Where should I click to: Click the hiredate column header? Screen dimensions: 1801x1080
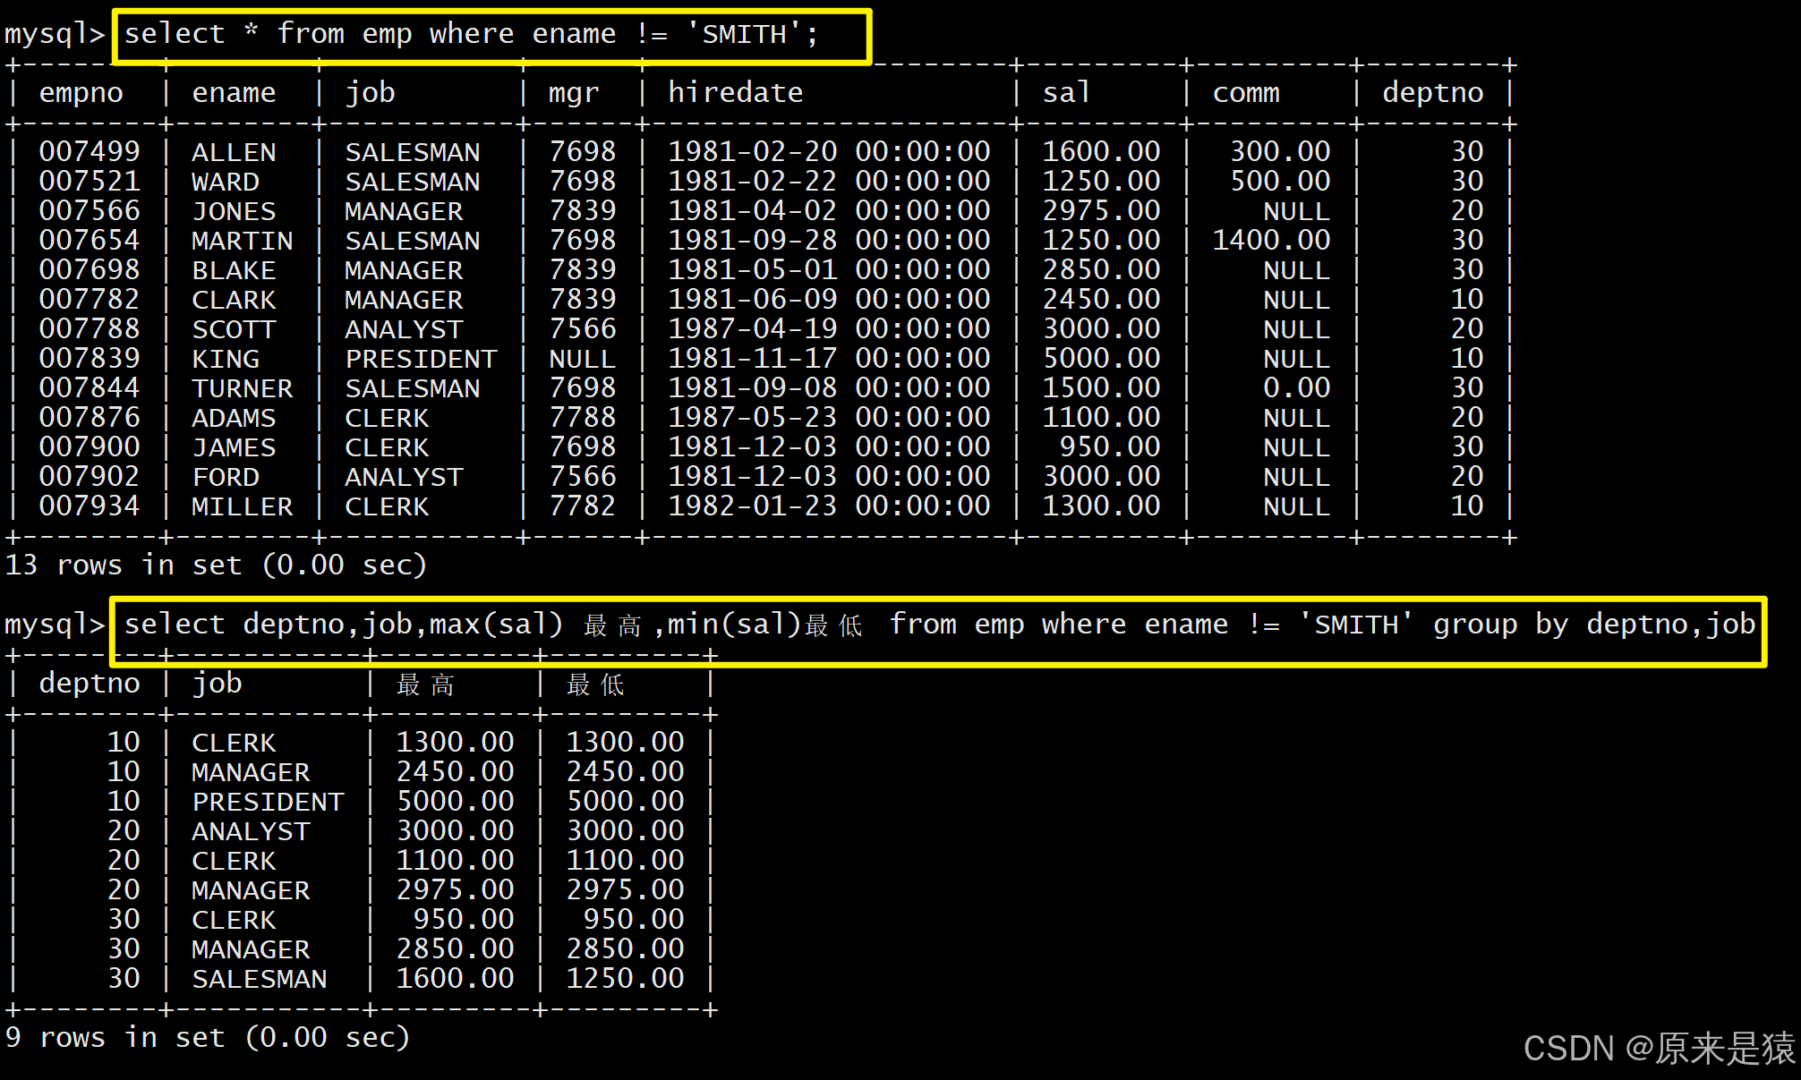pos(735,93)
